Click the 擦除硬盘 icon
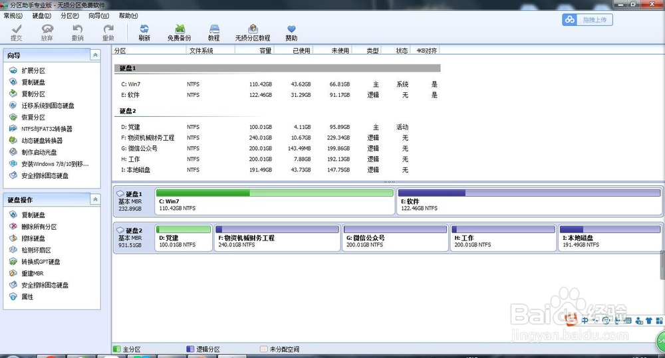 13,238
